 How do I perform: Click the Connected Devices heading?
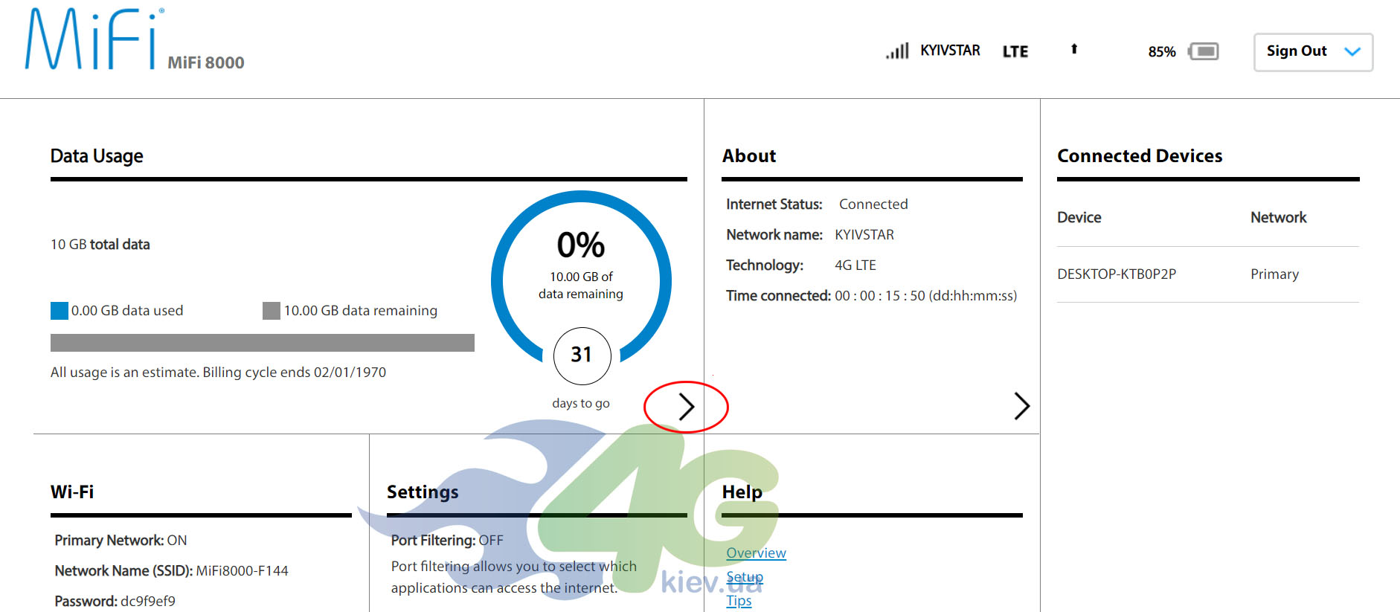pyautogui.click(x=1140, y=156)
